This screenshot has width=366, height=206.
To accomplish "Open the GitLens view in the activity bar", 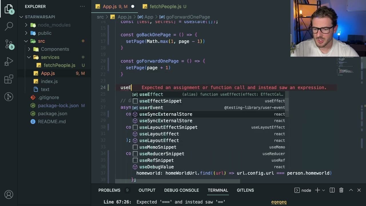I will 9,96.
